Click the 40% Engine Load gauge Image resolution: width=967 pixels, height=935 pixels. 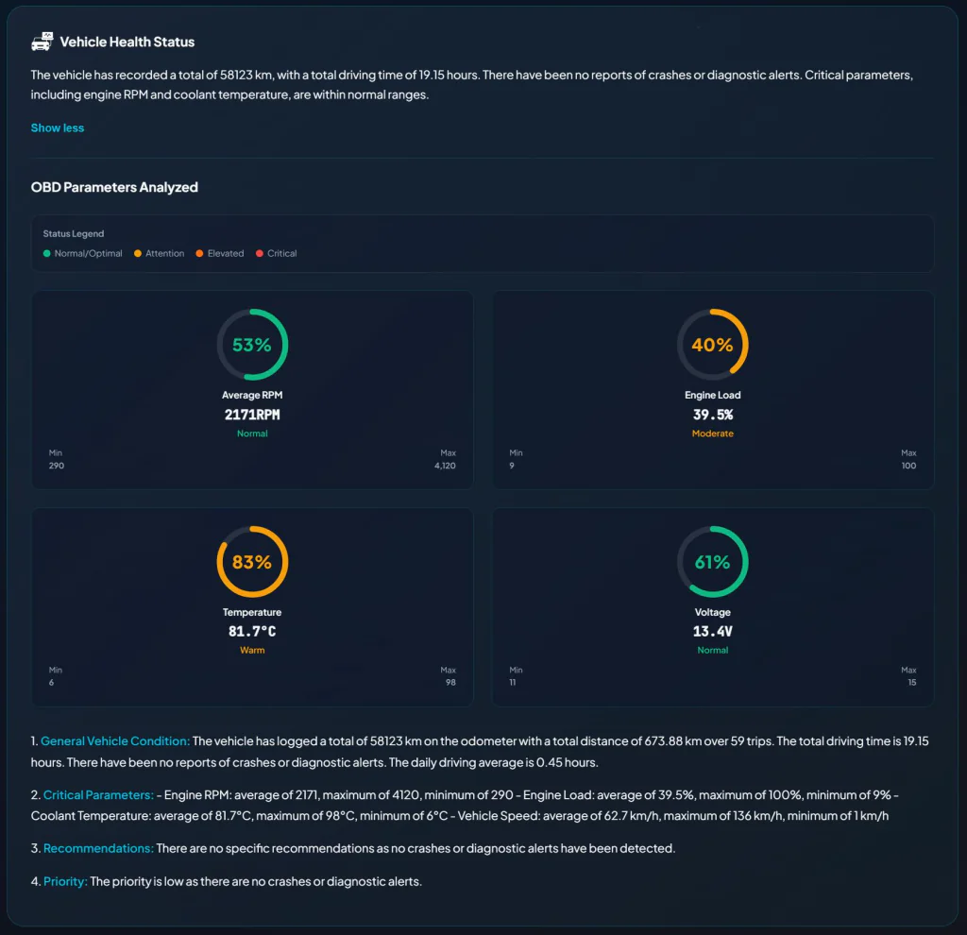coord(712,344)
